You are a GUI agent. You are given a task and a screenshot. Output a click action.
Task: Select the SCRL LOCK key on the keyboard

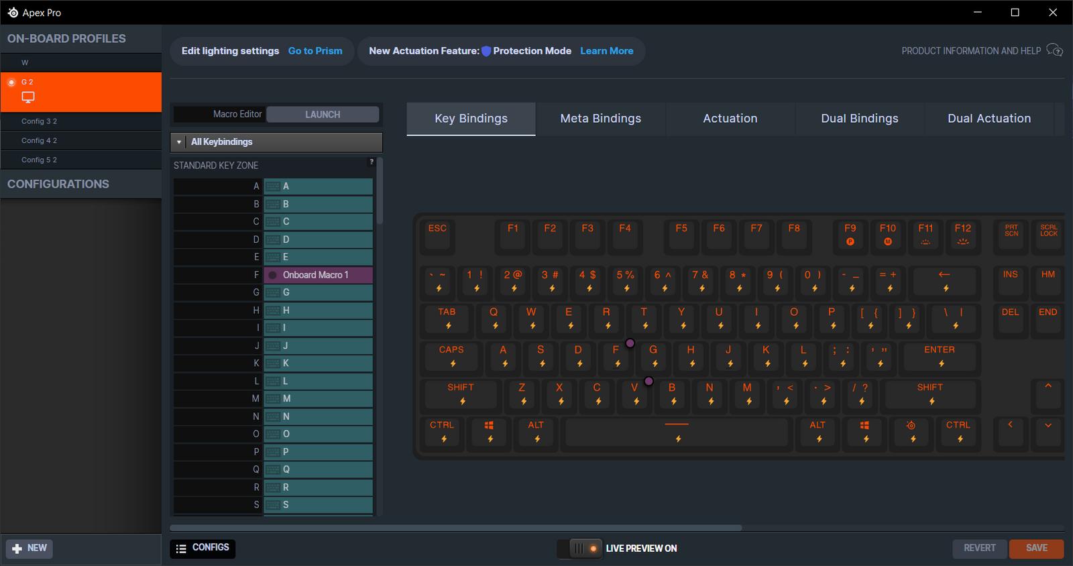[x=1049, y=235]
